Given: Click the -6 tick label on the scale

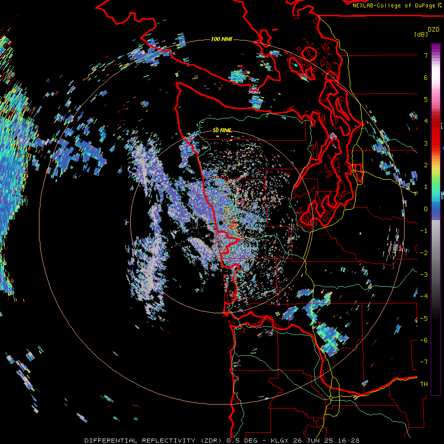Looking at the screenshot, I should point(424,340).
